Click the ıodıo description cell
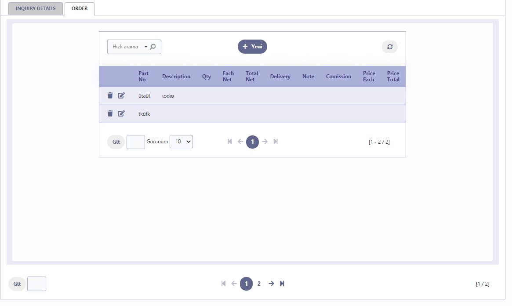This screenshot has width=512, height=306. point(168,96)
